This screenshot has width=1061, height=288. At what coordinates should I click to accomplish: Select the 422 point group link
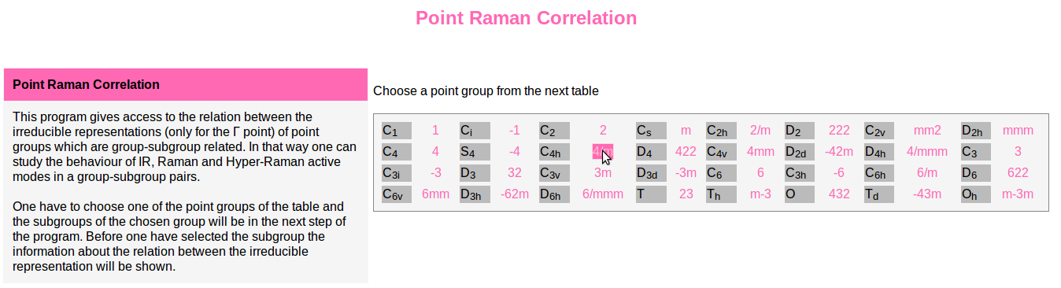686,151
